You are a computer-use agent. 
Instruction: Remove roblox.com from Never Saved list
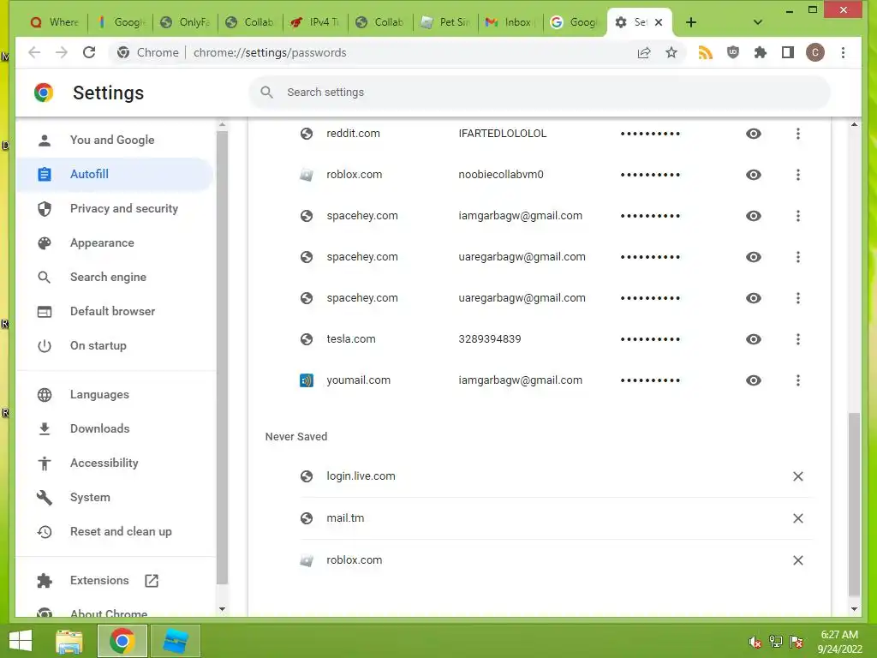pos(798,560)
